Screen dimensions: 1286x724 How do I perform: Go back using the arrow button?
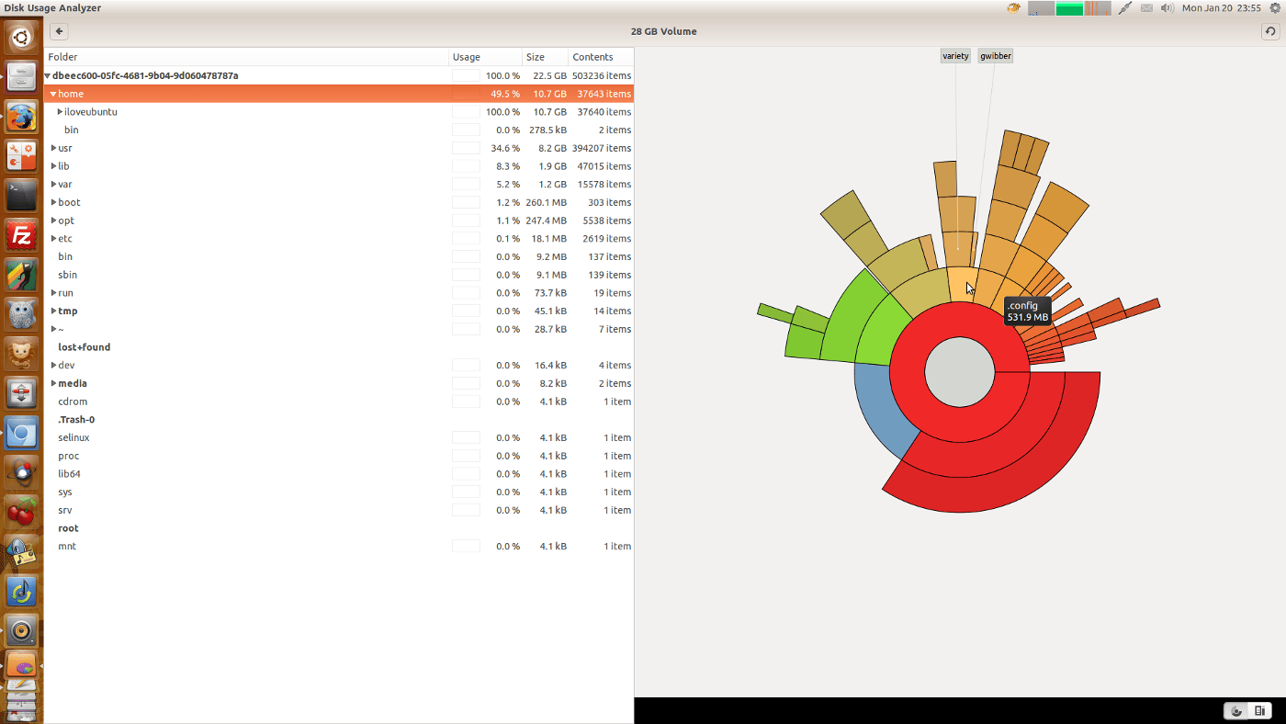click(x=58, y=30)
